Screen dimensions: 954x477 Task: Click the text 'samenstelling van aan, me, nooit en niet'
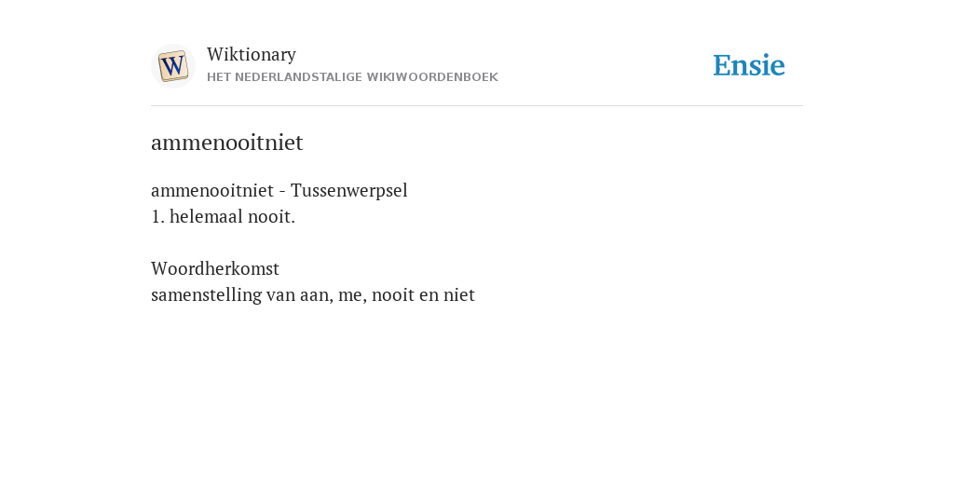tap(313, 295)
